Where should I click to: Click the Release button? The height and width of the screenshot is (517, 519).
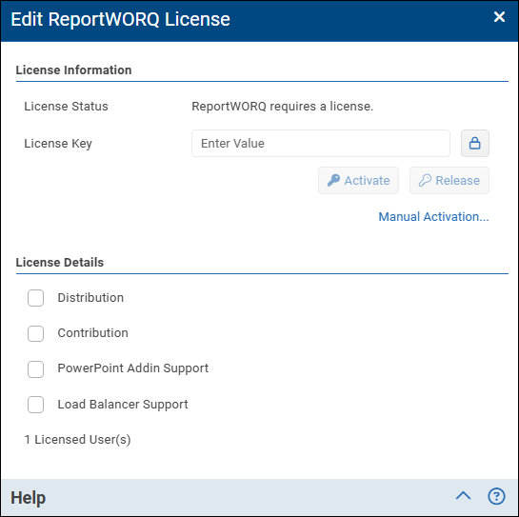(x=449, y=180)
